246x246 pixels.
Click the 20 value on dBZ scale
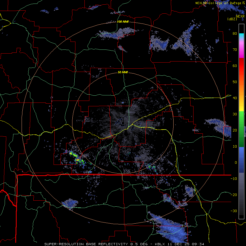(x=235, y=130)
